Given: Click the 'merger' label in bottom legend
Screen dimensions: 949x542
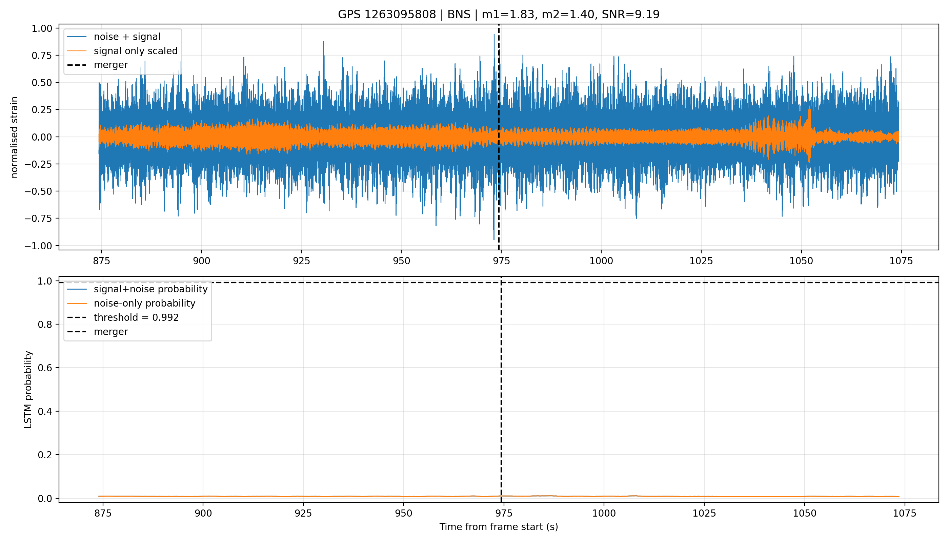Looking at the screenshot, I should [110, 332].
